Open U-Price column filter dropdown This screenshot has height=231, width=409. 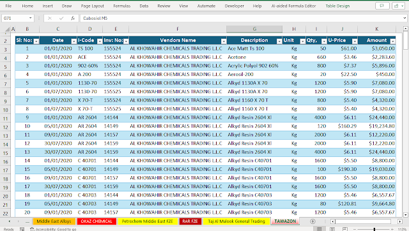pyautogui.click(x=355, y=41)
